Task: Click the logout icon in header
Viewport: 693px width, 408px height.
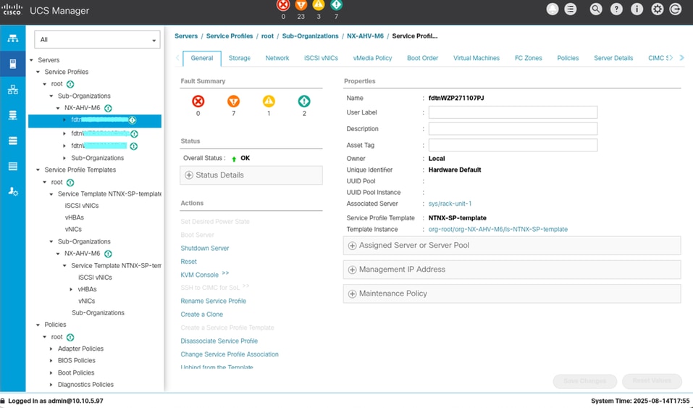Action: 676,9
